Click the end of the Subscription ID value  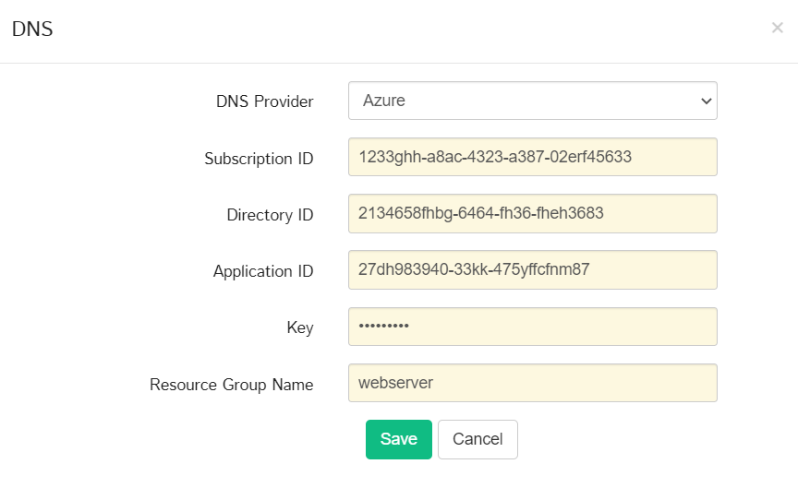pyautogui.click(x=634, y=157)
